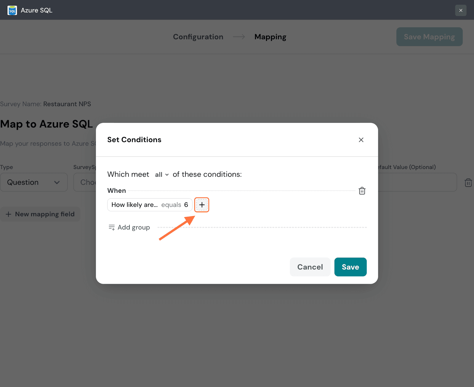Viewport: 474px width, 387px height.
Task: Edit the 'How likely are... equals 6' condition
Action: click(x=150, y=205)
